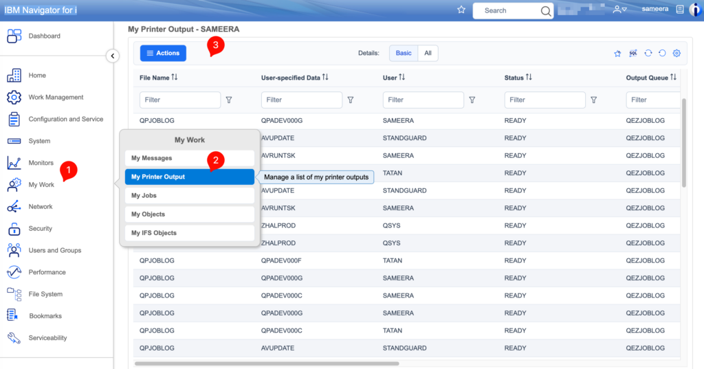Select Basic details view
704x369 pixels.
[x=403, y=53]
